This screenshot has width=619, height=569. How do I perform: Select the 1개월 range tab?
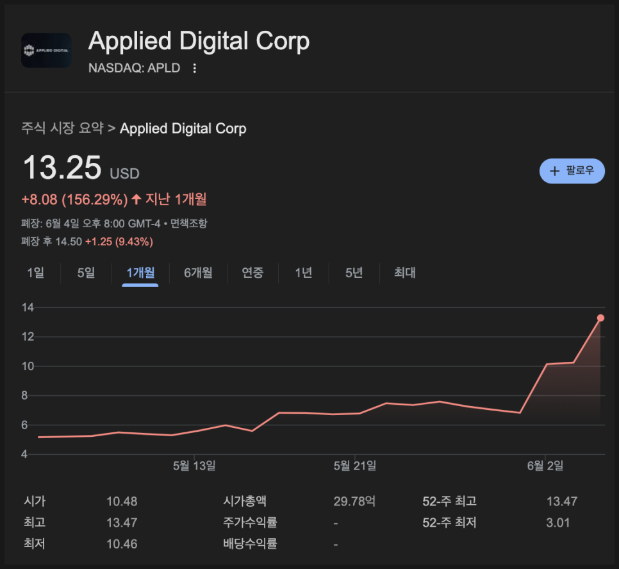tap(140, 273)
